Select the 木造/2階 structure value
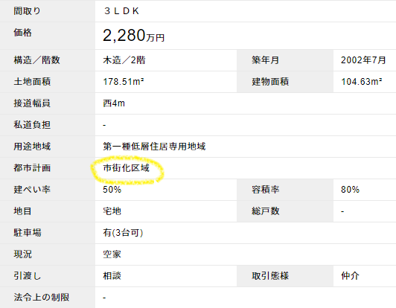This screenshot has height=308, width=396. click(x=124, y=60)
